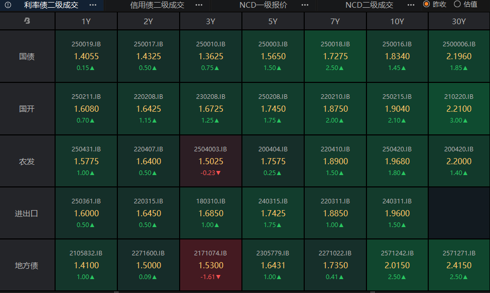The width and height of the screenshot is (490, 293).
Task: Open the 利率债二级成交 tab
Action: click(x=51, y=5)
